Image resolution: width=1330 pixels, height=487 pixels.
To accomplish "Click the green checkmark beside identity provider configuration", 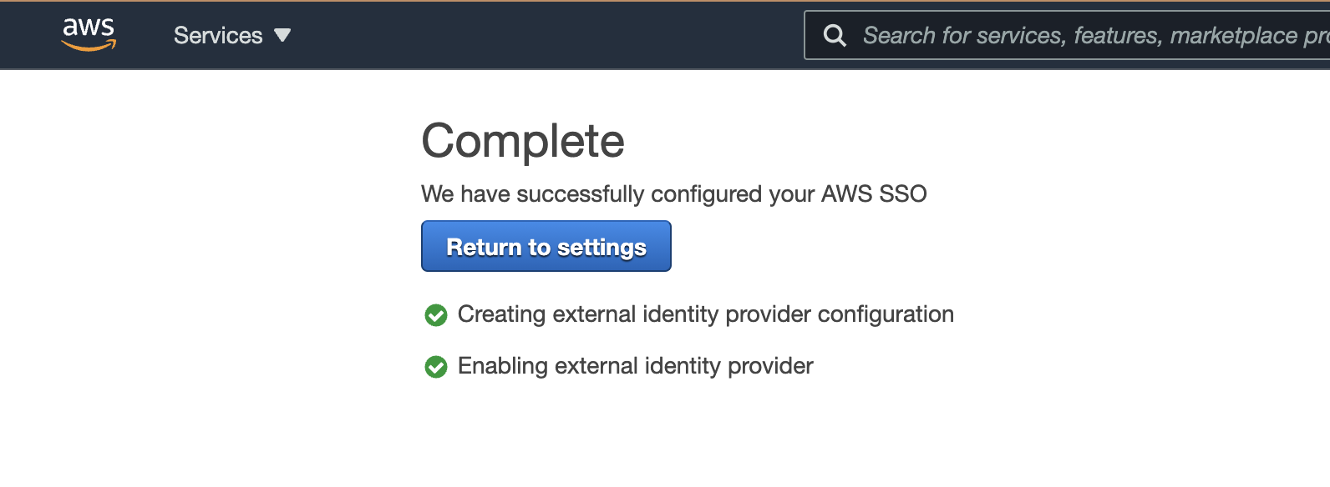I will (436, 315).
